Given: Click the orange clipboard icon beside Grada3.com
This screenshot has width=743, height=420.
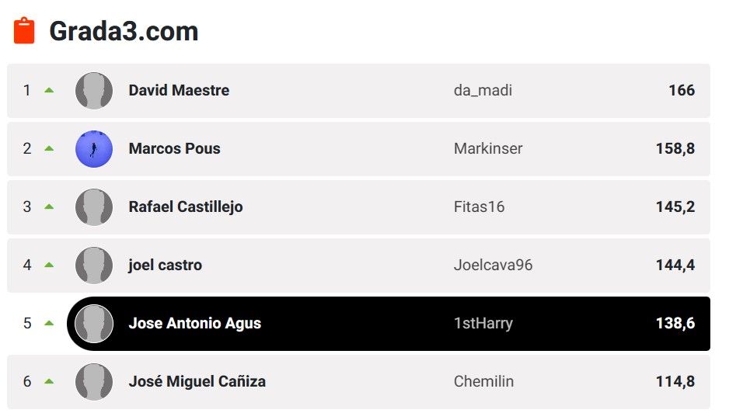Looking at the screenshot, I should 25,31.
